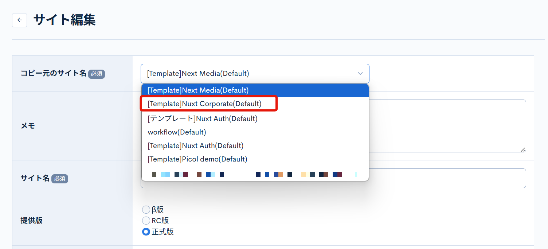The width and height of the screenshot is (548, 249).
Task: Choose [Template]Nuxt Corporate(Default) from the list
Action: tap(205, 104)
